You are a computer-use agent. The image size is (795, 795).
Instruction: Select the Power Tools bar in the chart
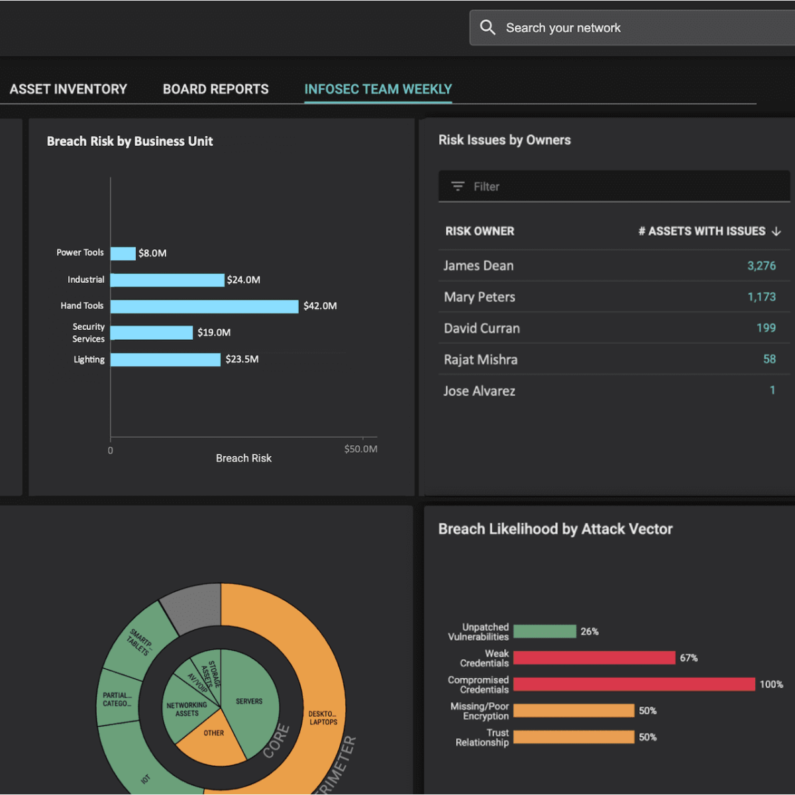click(123, 253)
